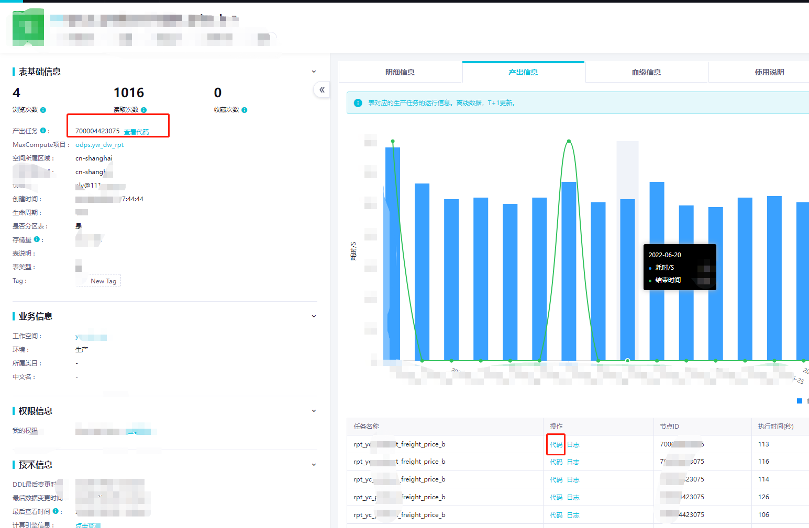Collapse the 权限信息 section
The width and height of the screenshot is (809, 528).
(314, 411)
